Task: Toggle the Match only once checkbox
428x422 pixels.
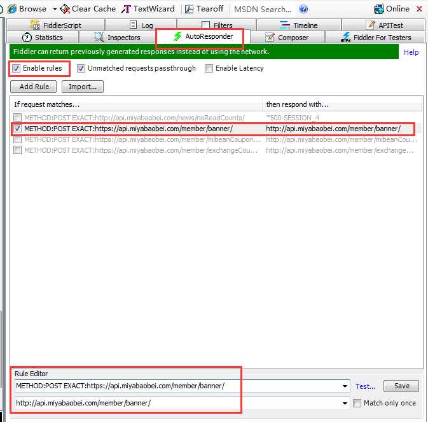Action: click(x=357, y=403)
